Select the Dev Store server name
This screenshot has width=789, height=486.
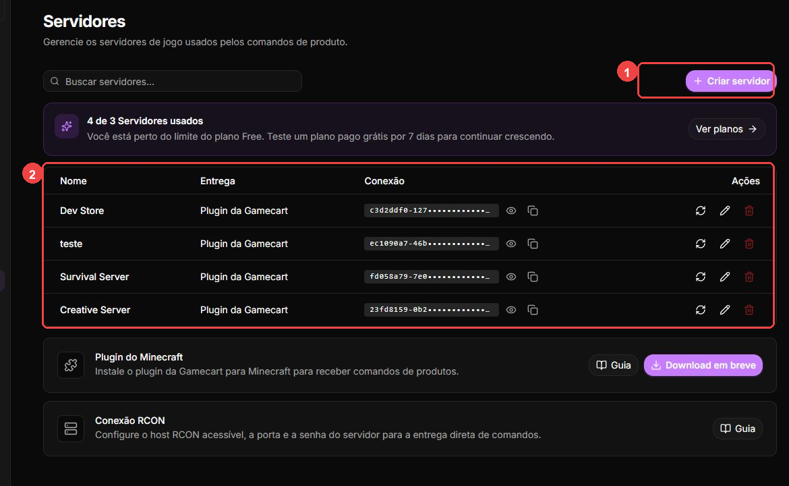pyautogui.click(x=82, y=211)
